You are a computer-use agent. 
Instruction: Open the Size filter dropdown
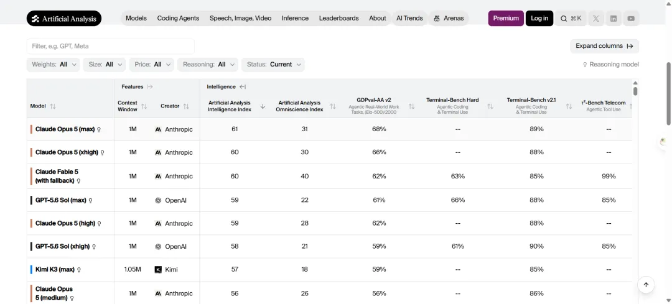105,65
